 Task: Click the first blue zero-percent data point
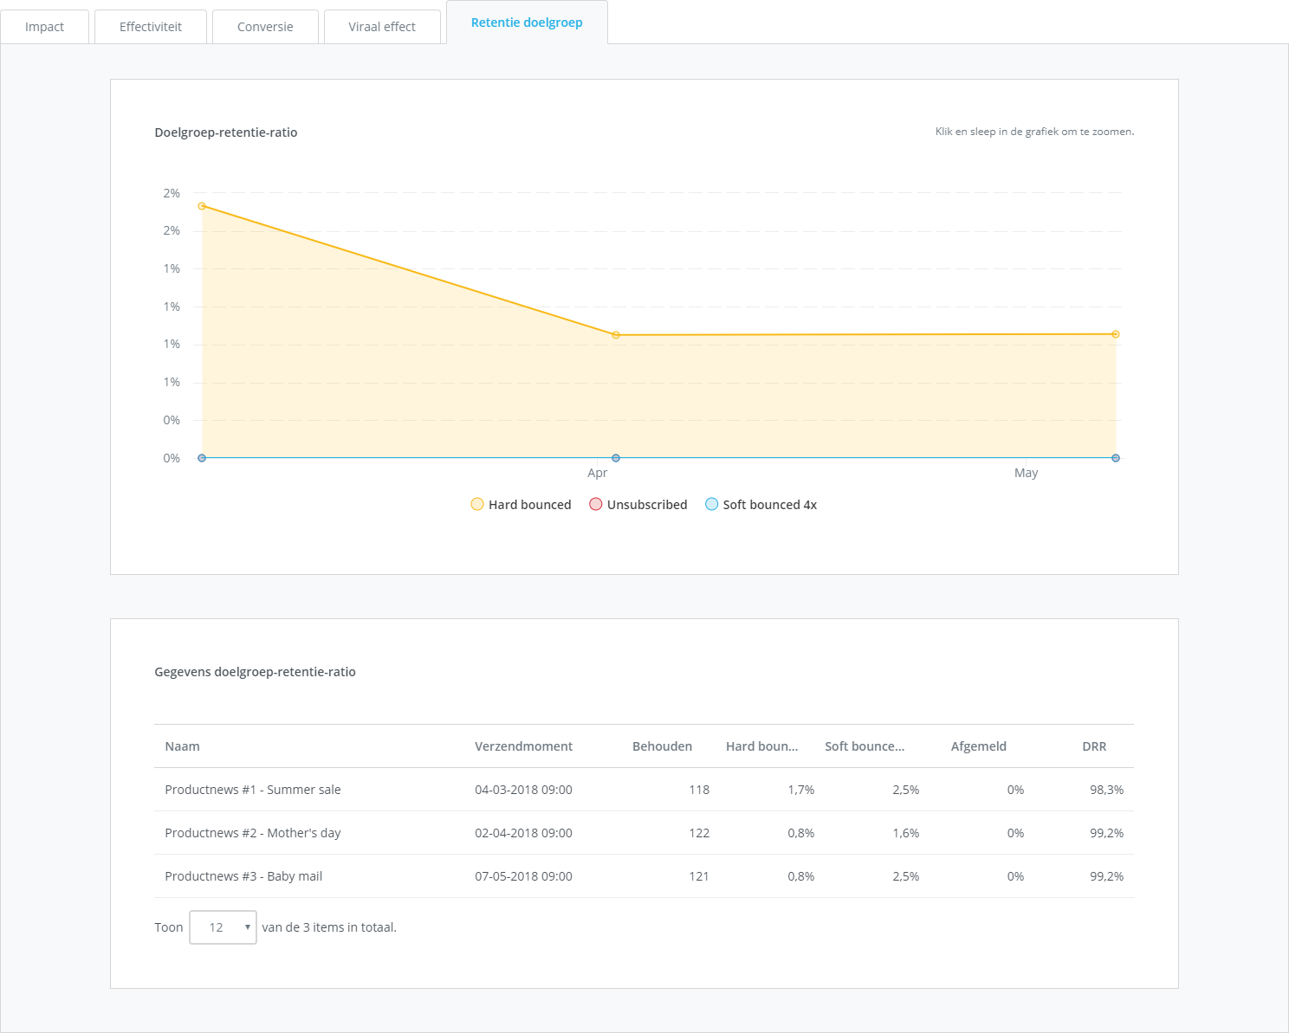tap(202, 458)
